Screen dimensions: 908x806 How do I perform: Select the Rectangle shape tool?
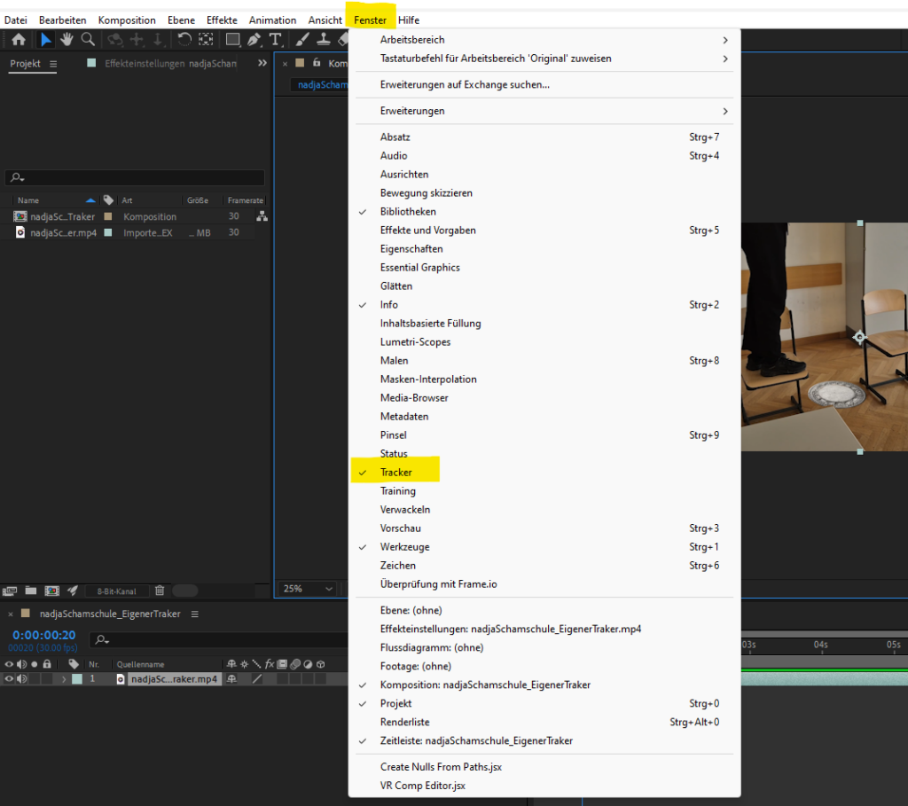point(232,39)
